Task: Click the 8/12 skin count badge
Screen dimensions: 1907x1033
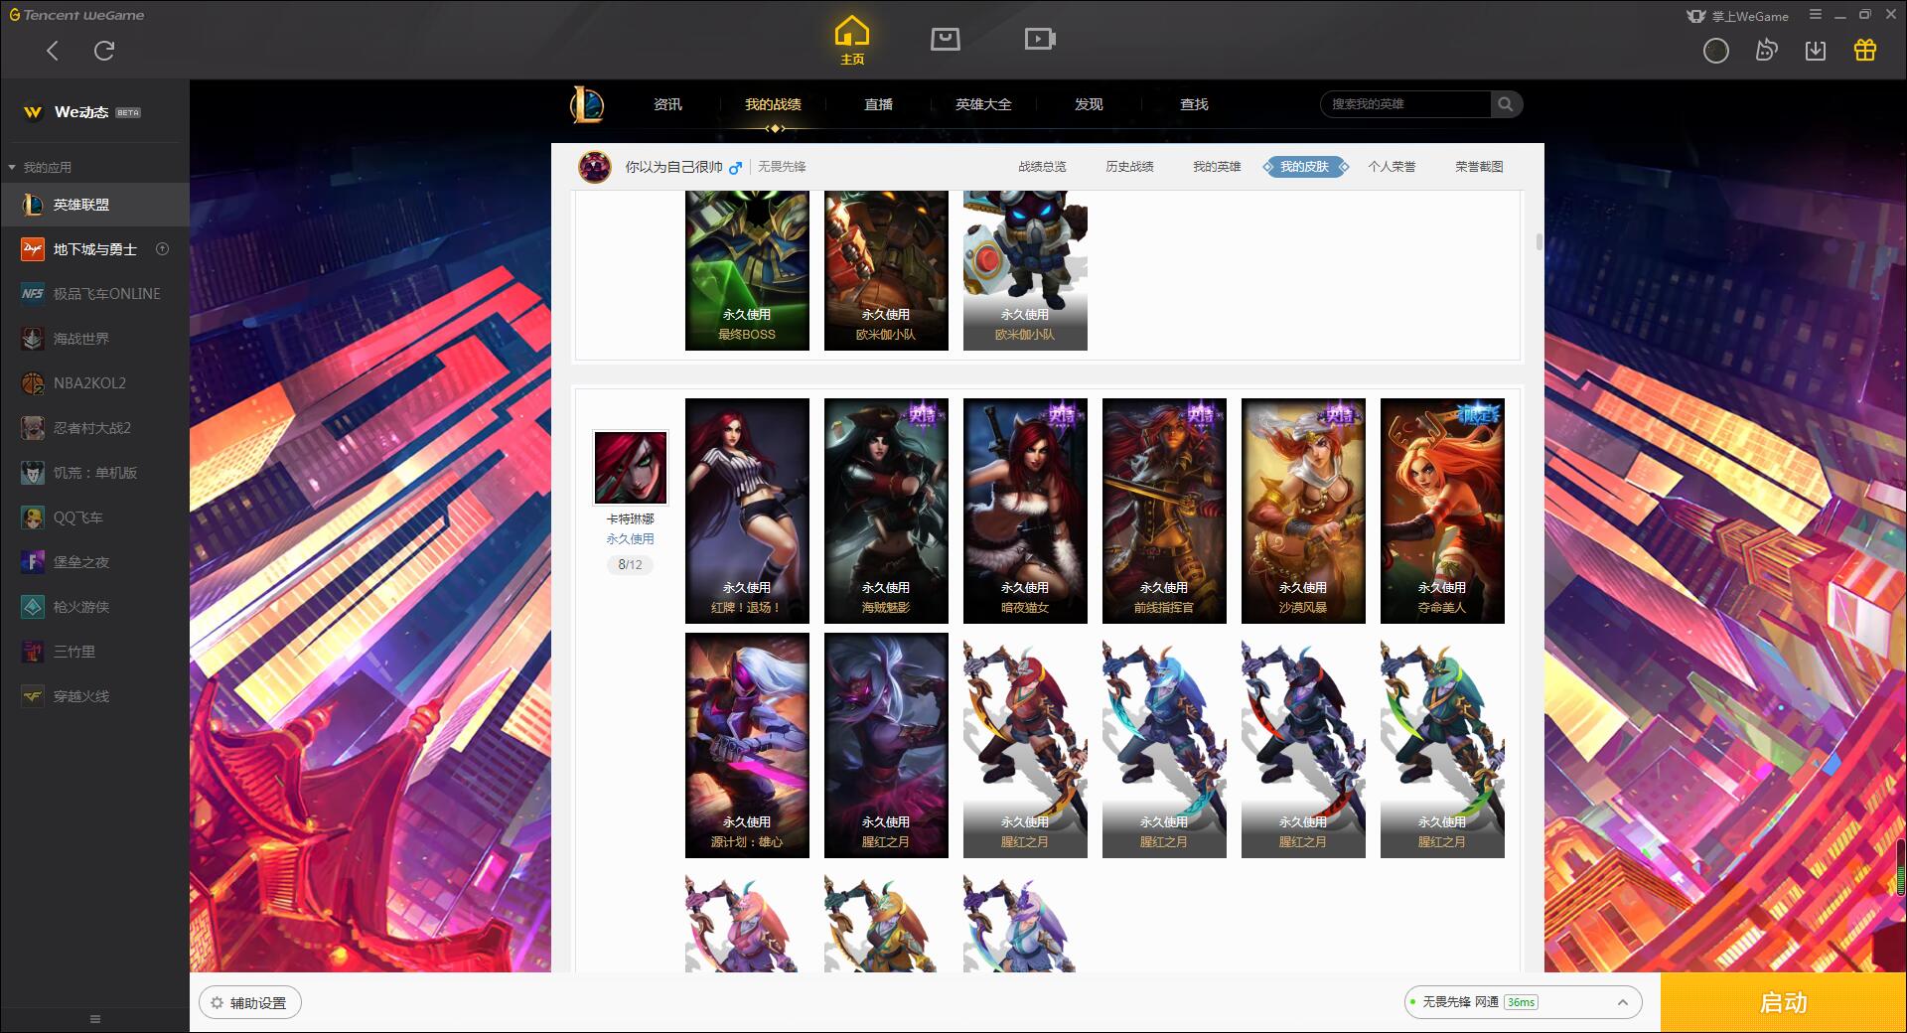Action: (x=631, y=565)
